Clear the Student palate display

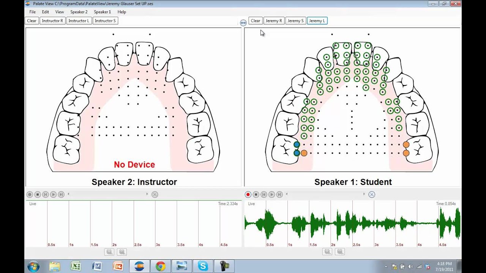pyautogui.click(x=256, y=21)
